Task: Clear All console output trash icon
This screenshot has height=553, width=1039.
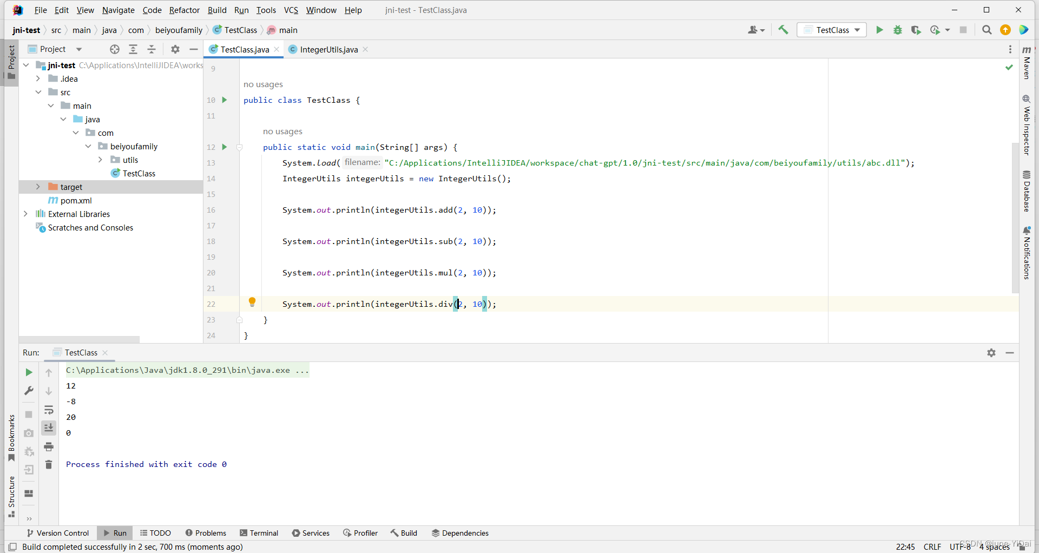Action: click(x=49, y=464)
